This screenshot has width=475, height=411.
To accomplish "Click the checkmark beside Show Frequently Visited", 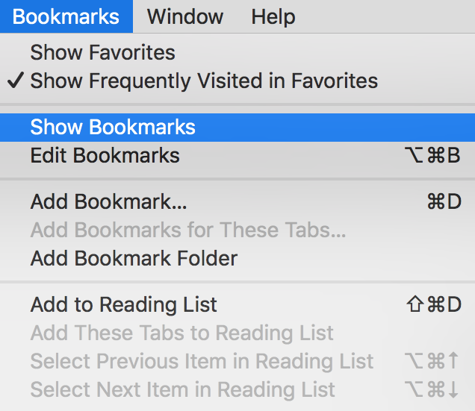I will tap(16, 81).
